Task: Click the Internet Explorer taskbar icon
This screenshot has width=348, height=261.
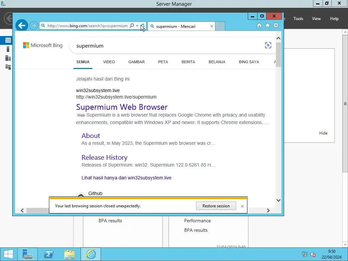Action: click(x=91, y=254)
